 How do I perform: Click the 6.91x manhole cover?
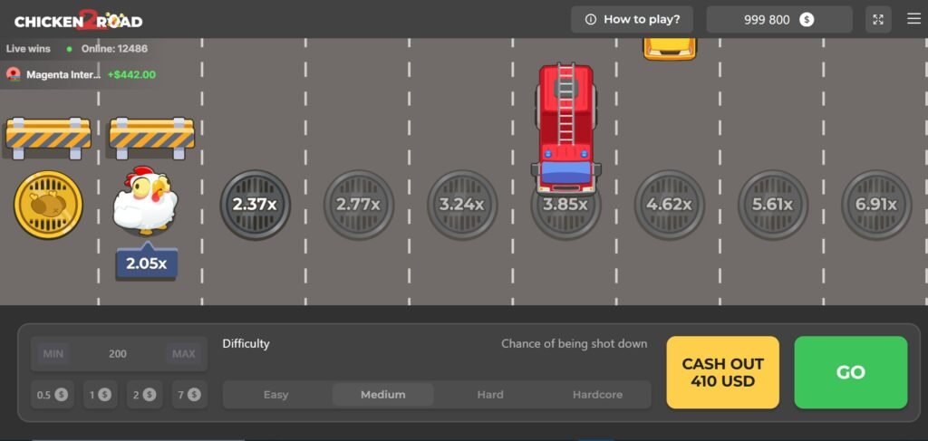click(875, 205)
